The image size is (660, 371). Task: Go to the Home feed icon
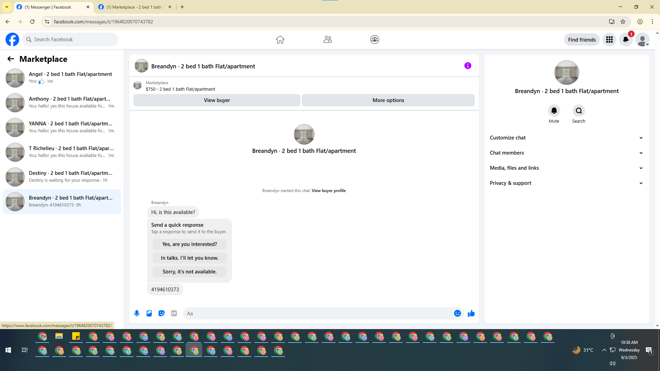(x=280, y=40)
